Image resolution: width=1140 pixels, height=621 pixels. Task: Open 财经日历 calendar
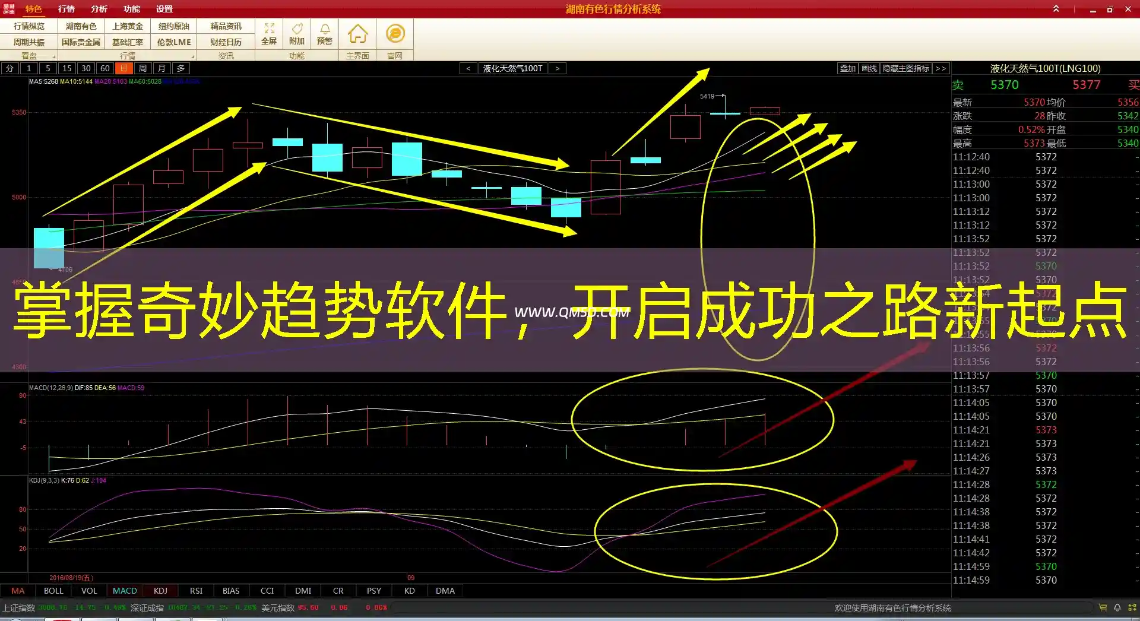click(226, 42)
